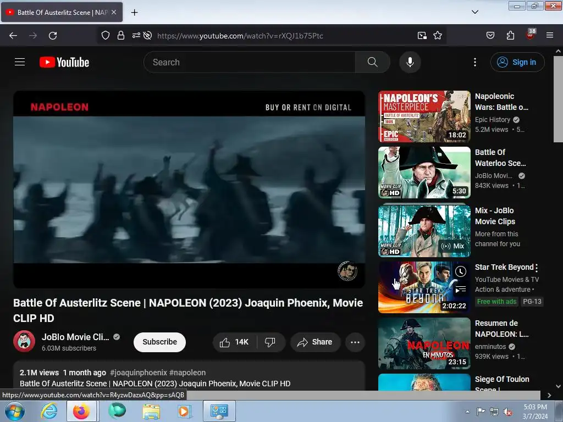Select the Battle Of Austerlitz Scene tab
The image size is (563, 422).
(x=62, y=12)
